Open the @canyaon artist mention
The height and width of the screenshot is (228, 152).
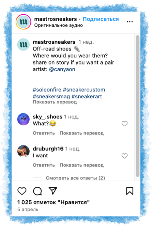point(62,69)
